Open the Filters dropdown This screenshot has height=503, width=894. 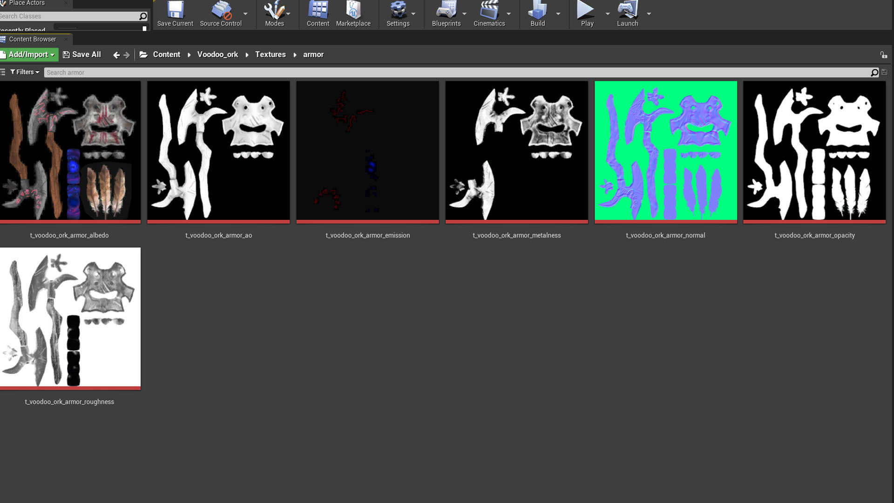25,72
